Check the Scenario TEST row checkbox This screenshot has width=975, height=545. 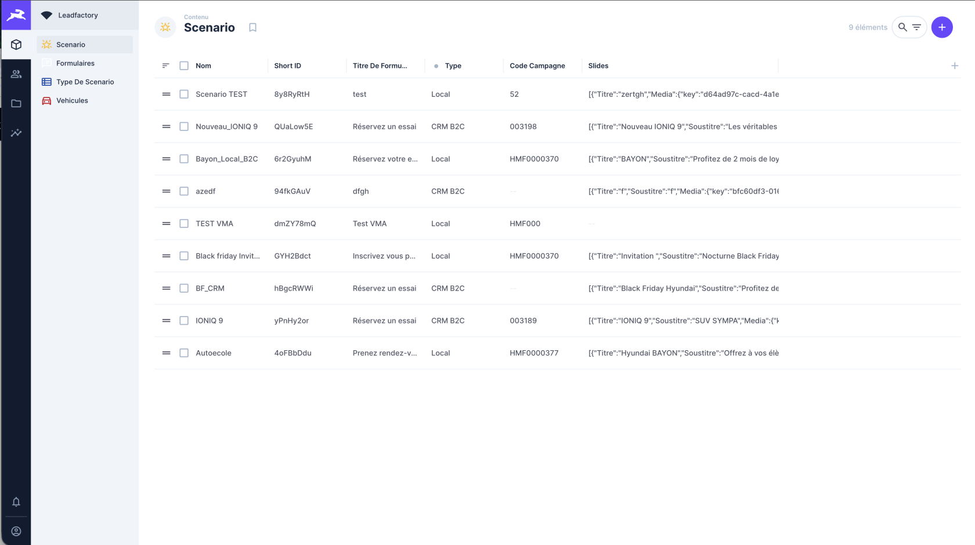point(184,94)
